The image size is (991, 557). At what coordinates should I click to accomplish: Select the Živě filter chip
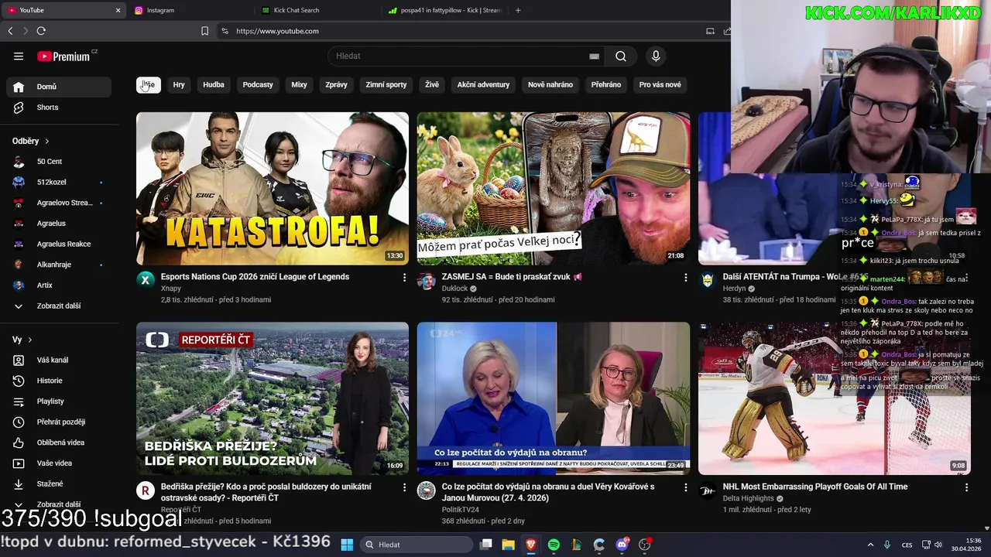click(432, 85)
